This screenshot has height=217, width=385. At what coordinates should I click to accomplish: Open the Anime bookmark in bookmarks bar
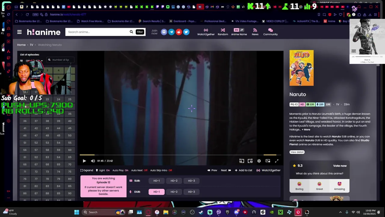(329, 21)
